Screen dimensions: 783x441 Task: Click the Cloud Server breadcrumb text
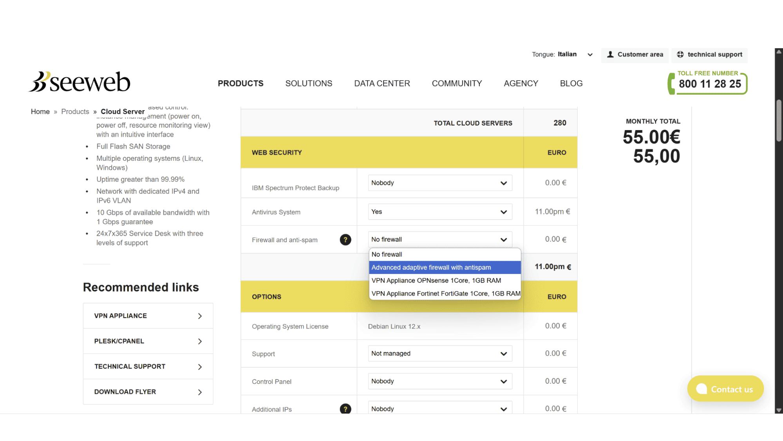click(x=123, y=112)
